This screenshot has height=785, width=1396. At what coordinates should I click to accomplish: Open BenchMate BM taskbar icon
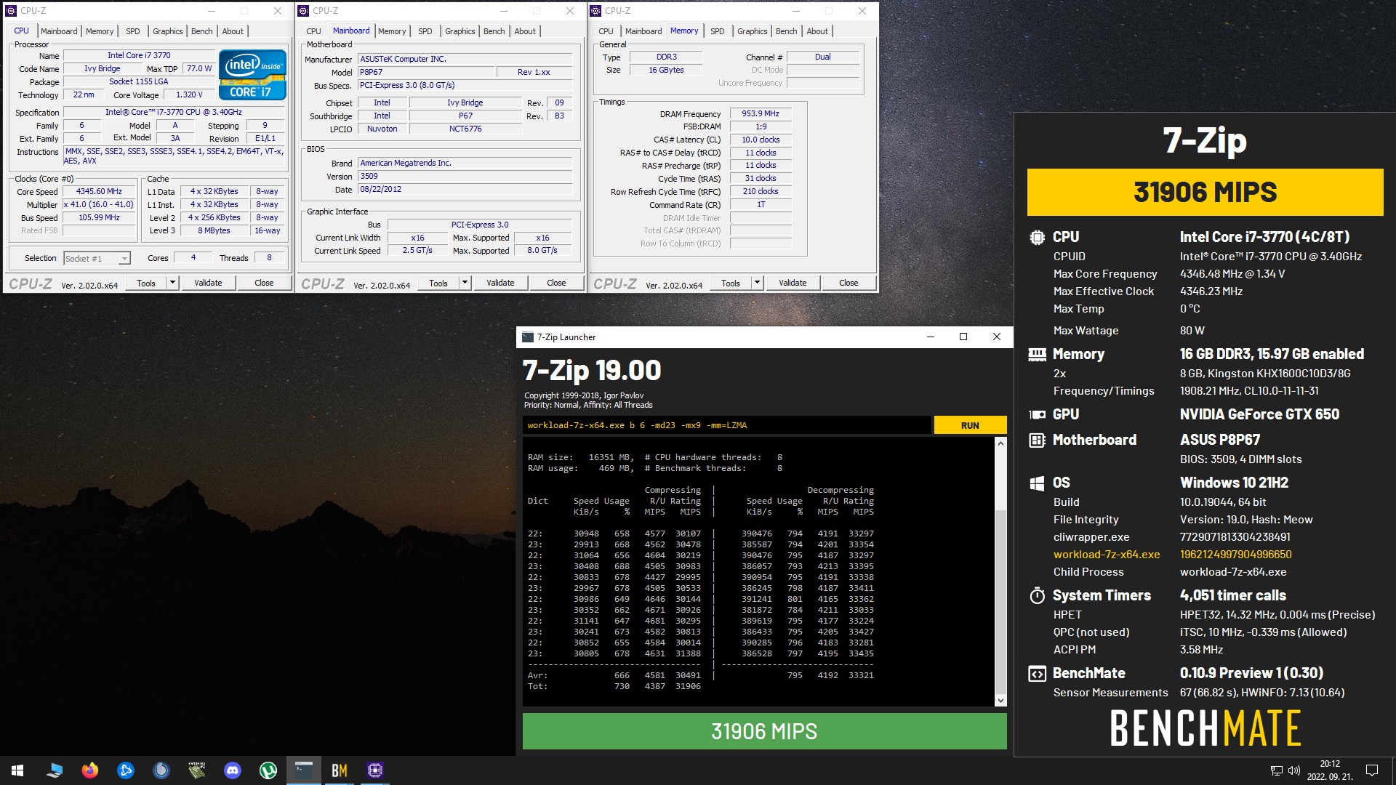(x=340, y=770)
